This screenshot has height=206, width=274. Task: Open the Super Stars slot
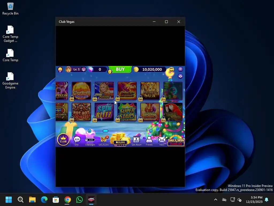[x=127, y=112]
